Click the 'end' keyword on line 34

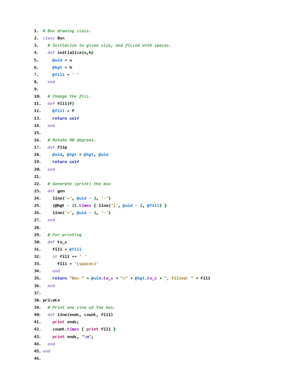(x=56, y=271)
